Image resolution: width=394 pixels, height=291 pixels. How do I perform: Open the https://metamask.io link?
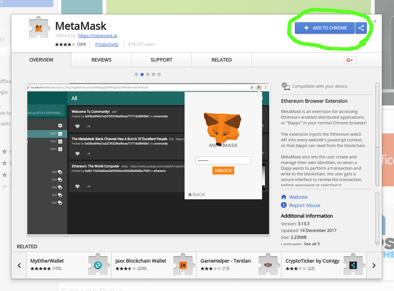98,36
